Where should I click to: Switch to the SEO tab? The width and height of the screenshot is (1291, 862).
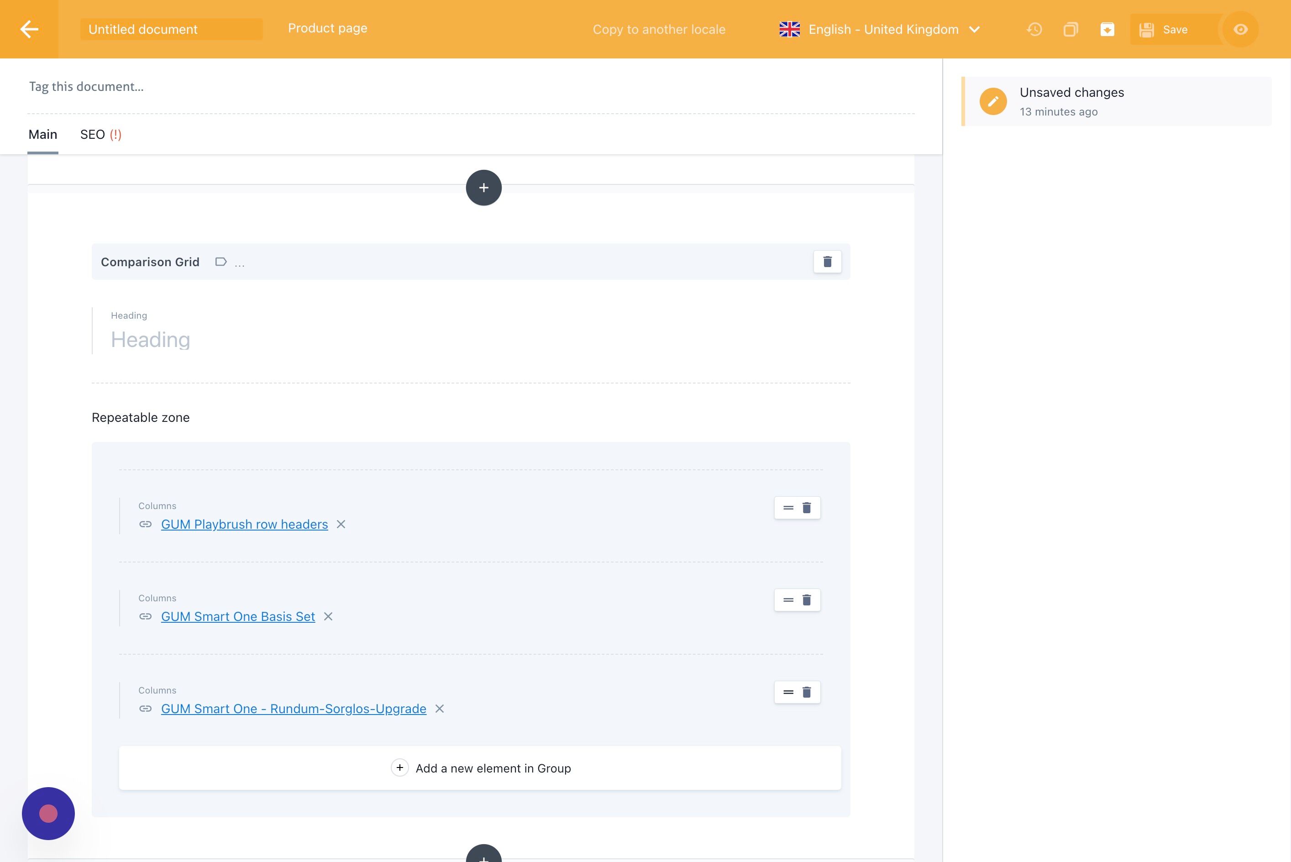[100, 135]
